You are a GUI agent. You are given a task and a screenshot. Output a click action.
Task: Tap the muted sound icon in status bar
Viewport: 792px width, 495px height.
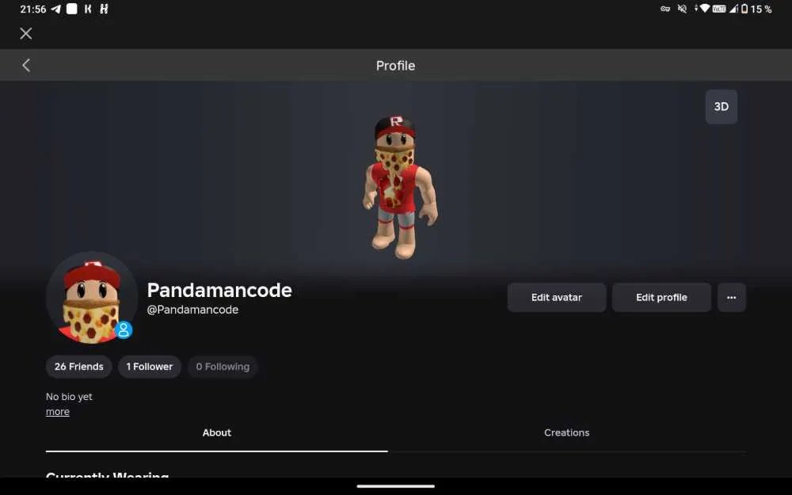[682, 9]
